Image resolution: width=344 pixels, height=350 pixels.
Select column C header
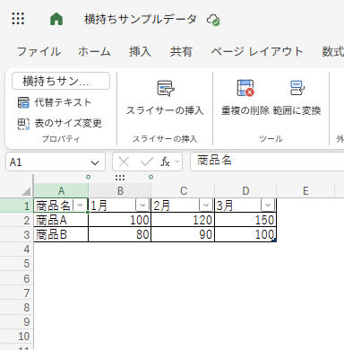tap(183, 190)
